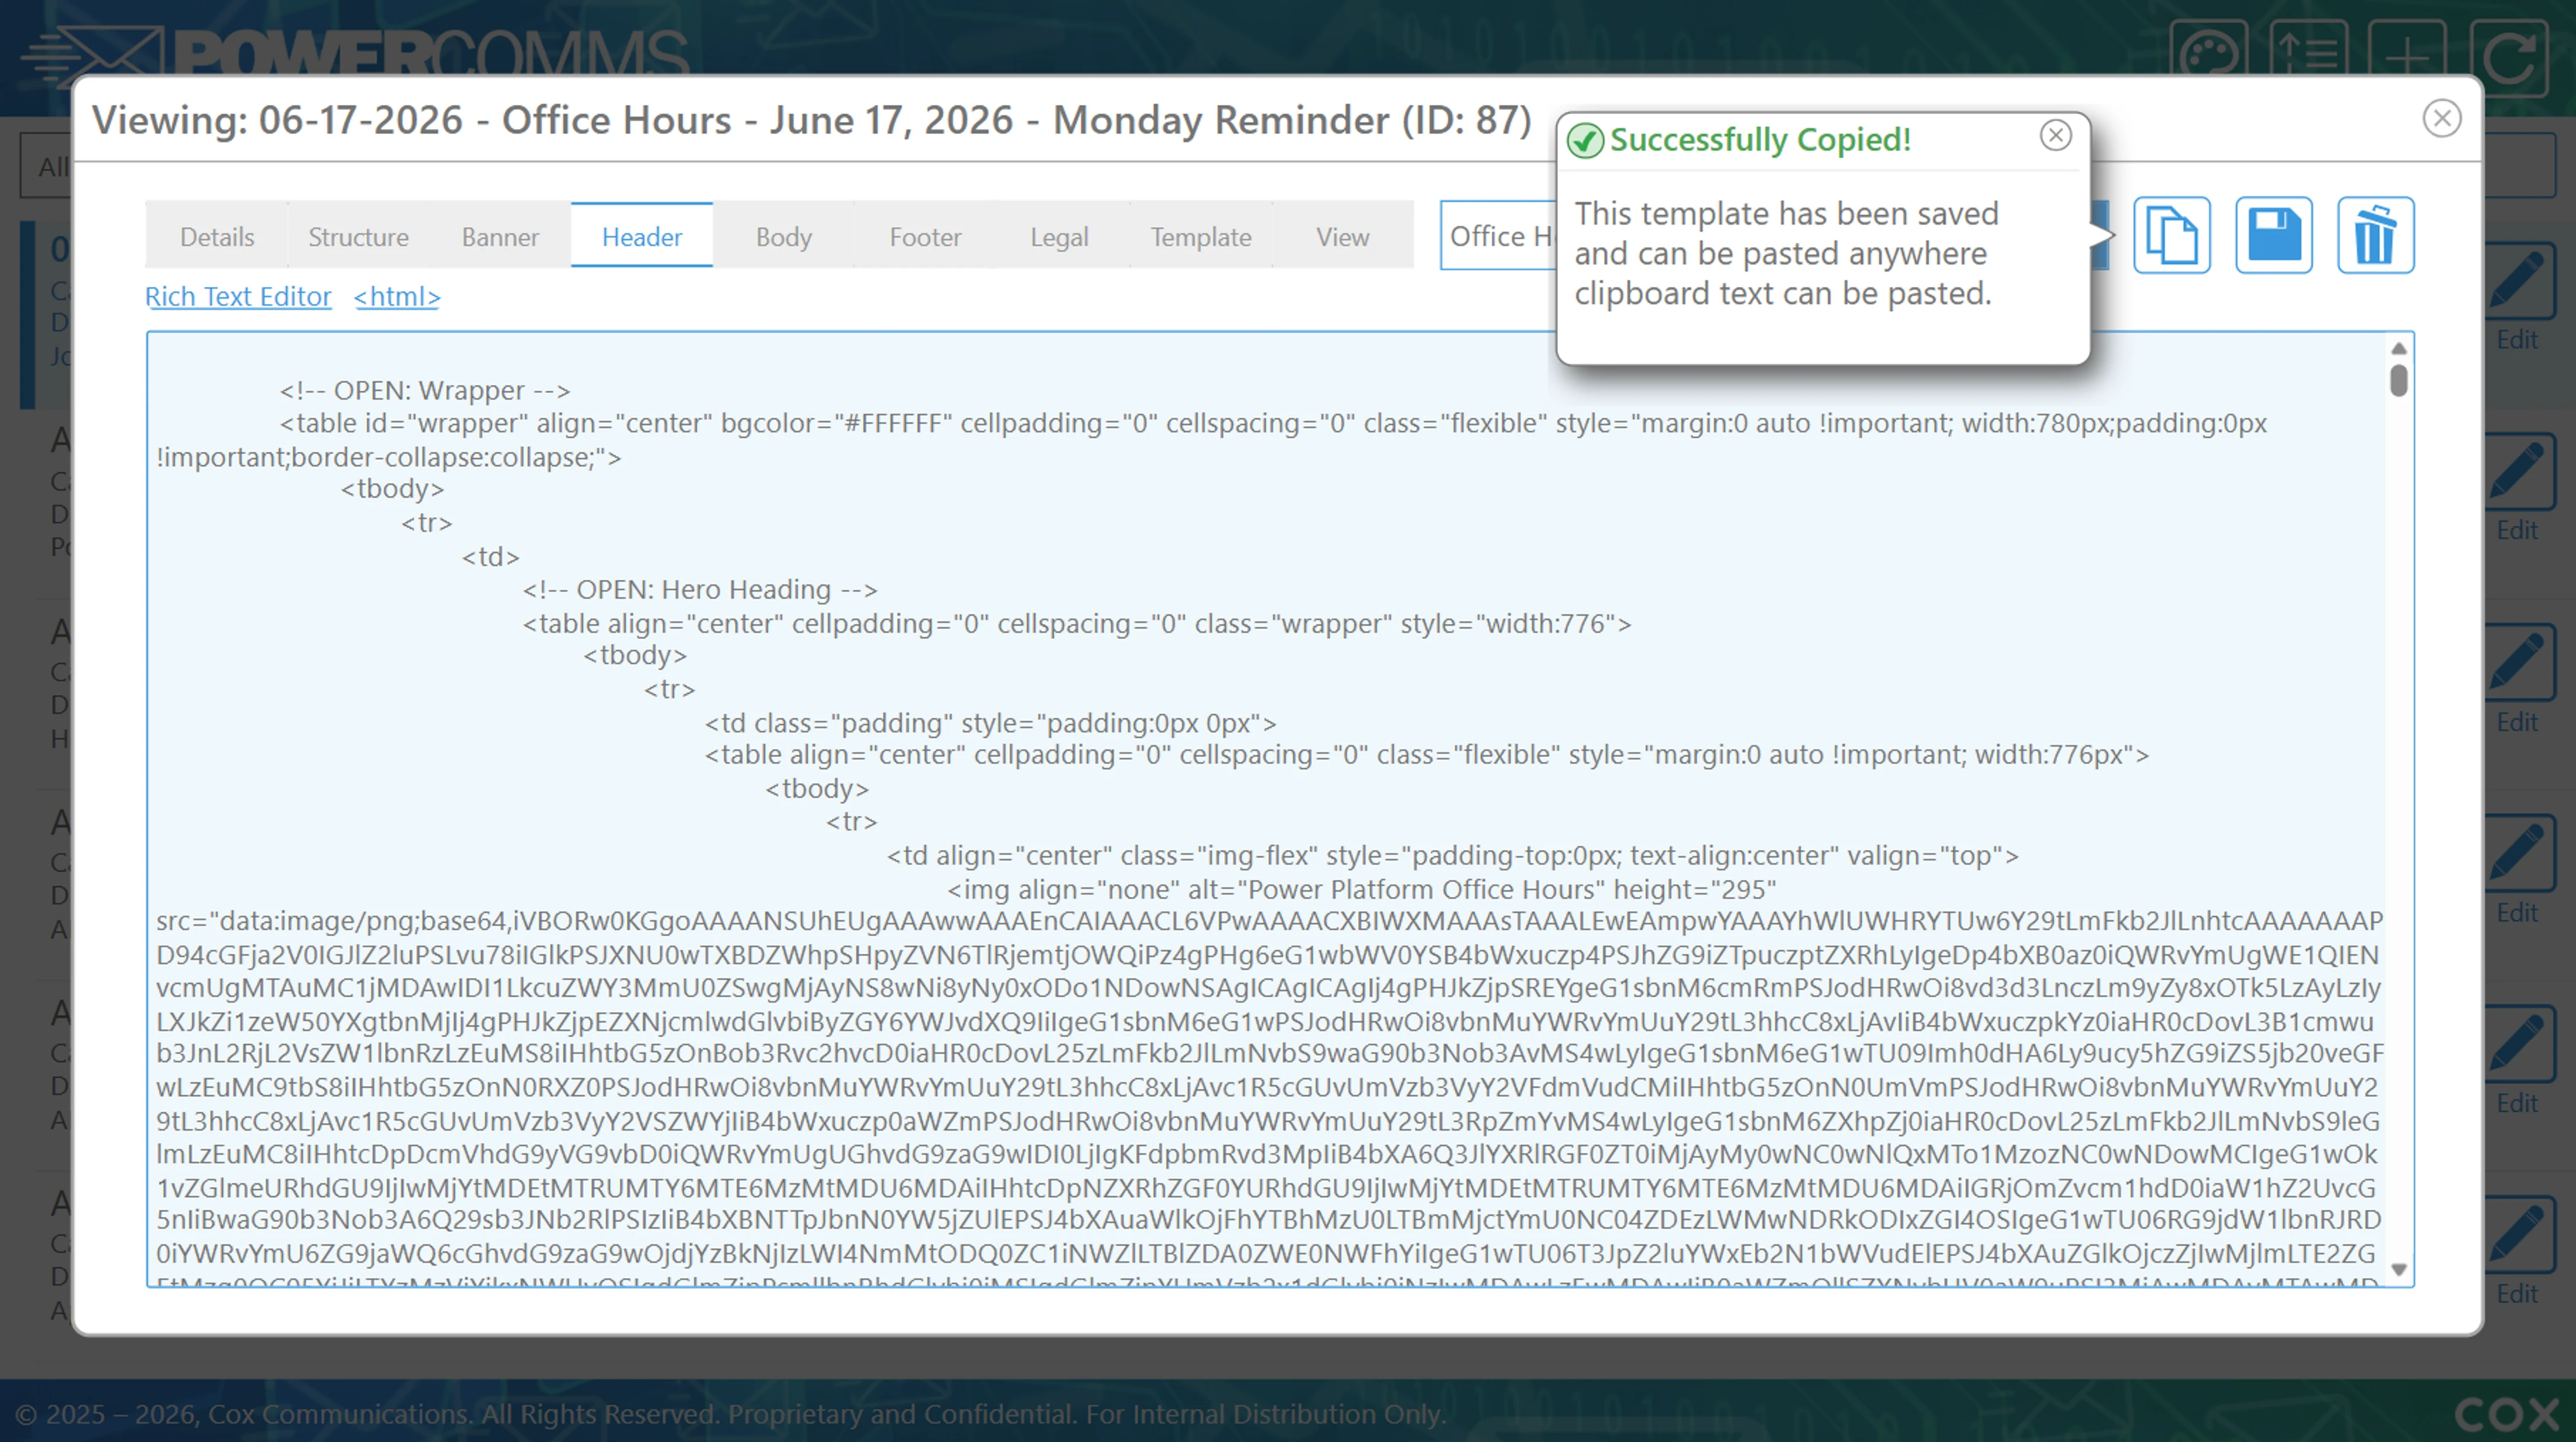Viewport: 2576px width, 1442px height.
Task: Open the Footer tab
Action: (925, 236)
